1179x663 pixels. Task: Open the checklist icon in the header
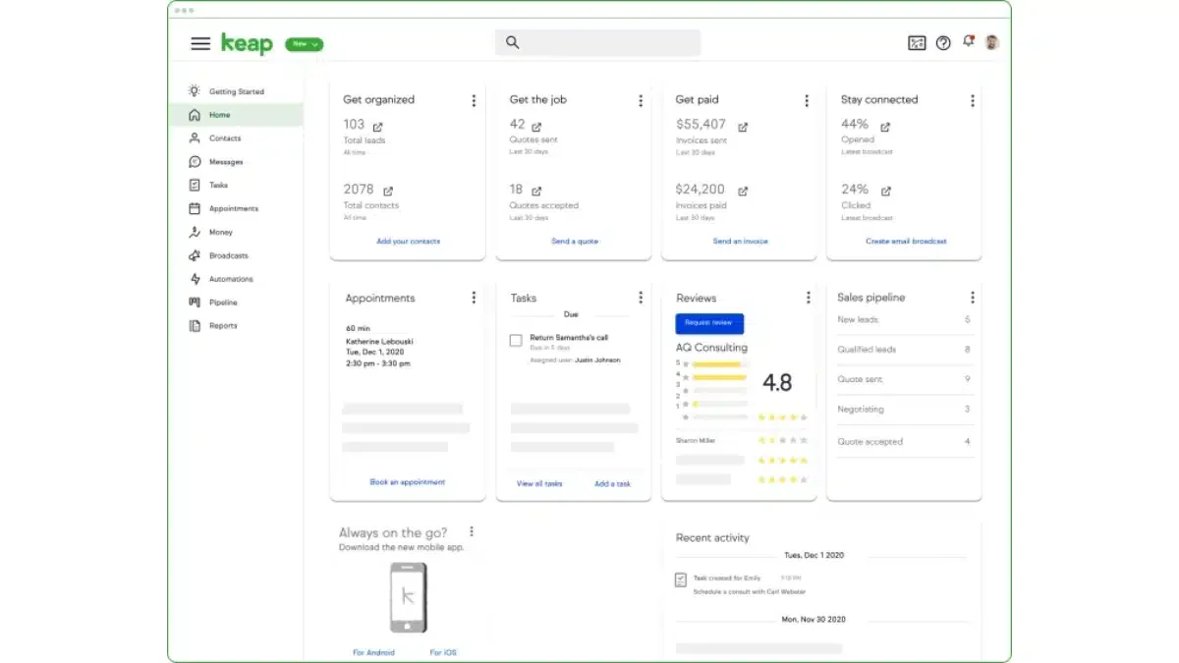(x=917, y=43)
